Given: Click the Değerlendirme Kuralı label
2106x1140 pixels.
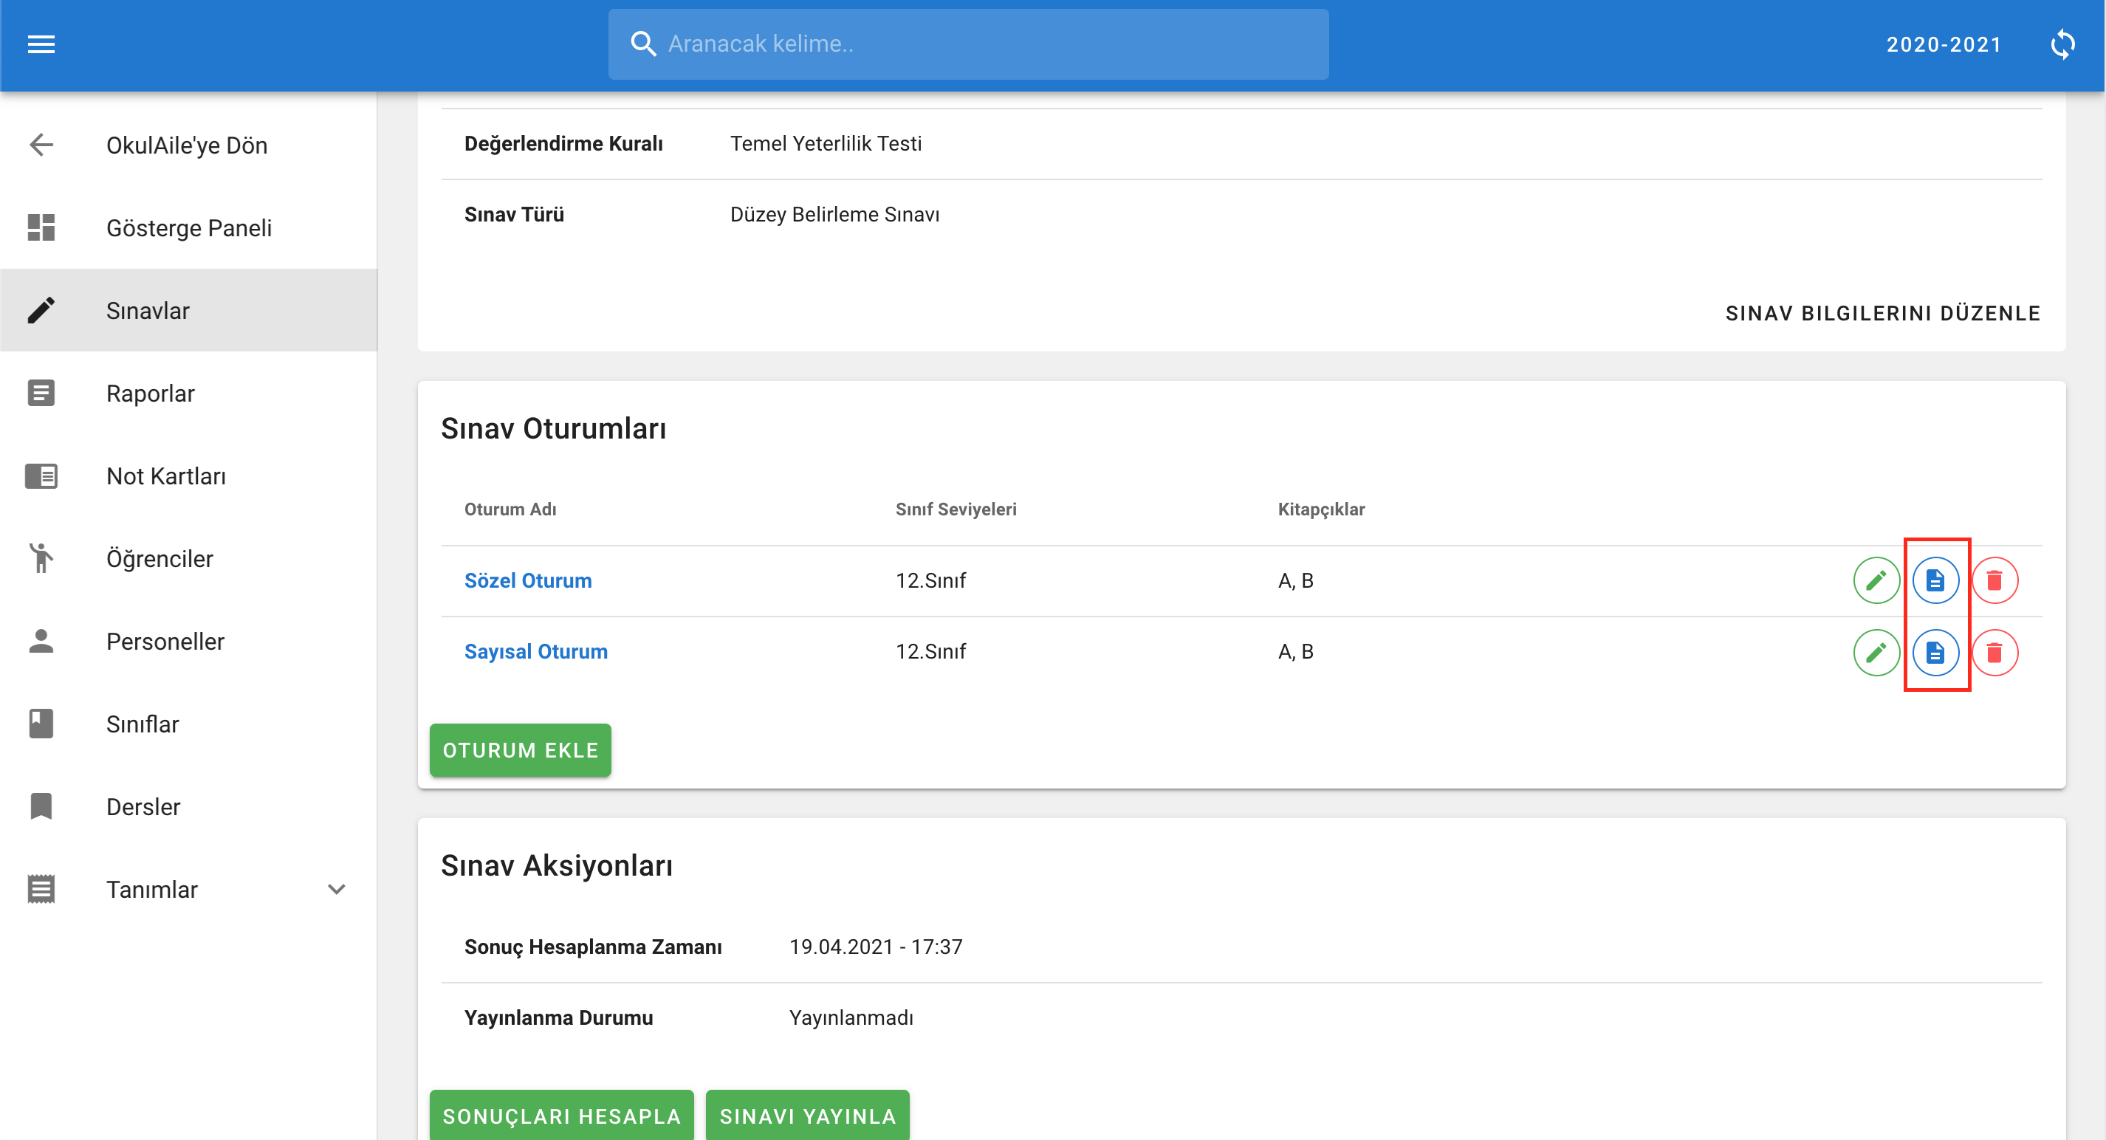Looking at the screenshot, I should (x=563, y=143).
